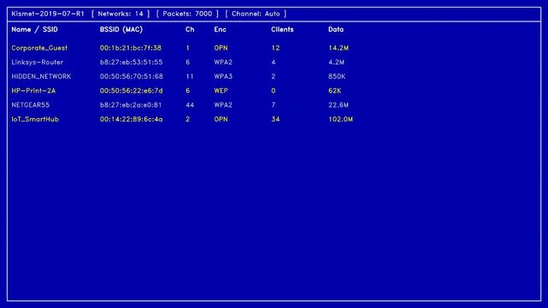Click client count 12 of Corporate_Guest

(x=275, y=48)
